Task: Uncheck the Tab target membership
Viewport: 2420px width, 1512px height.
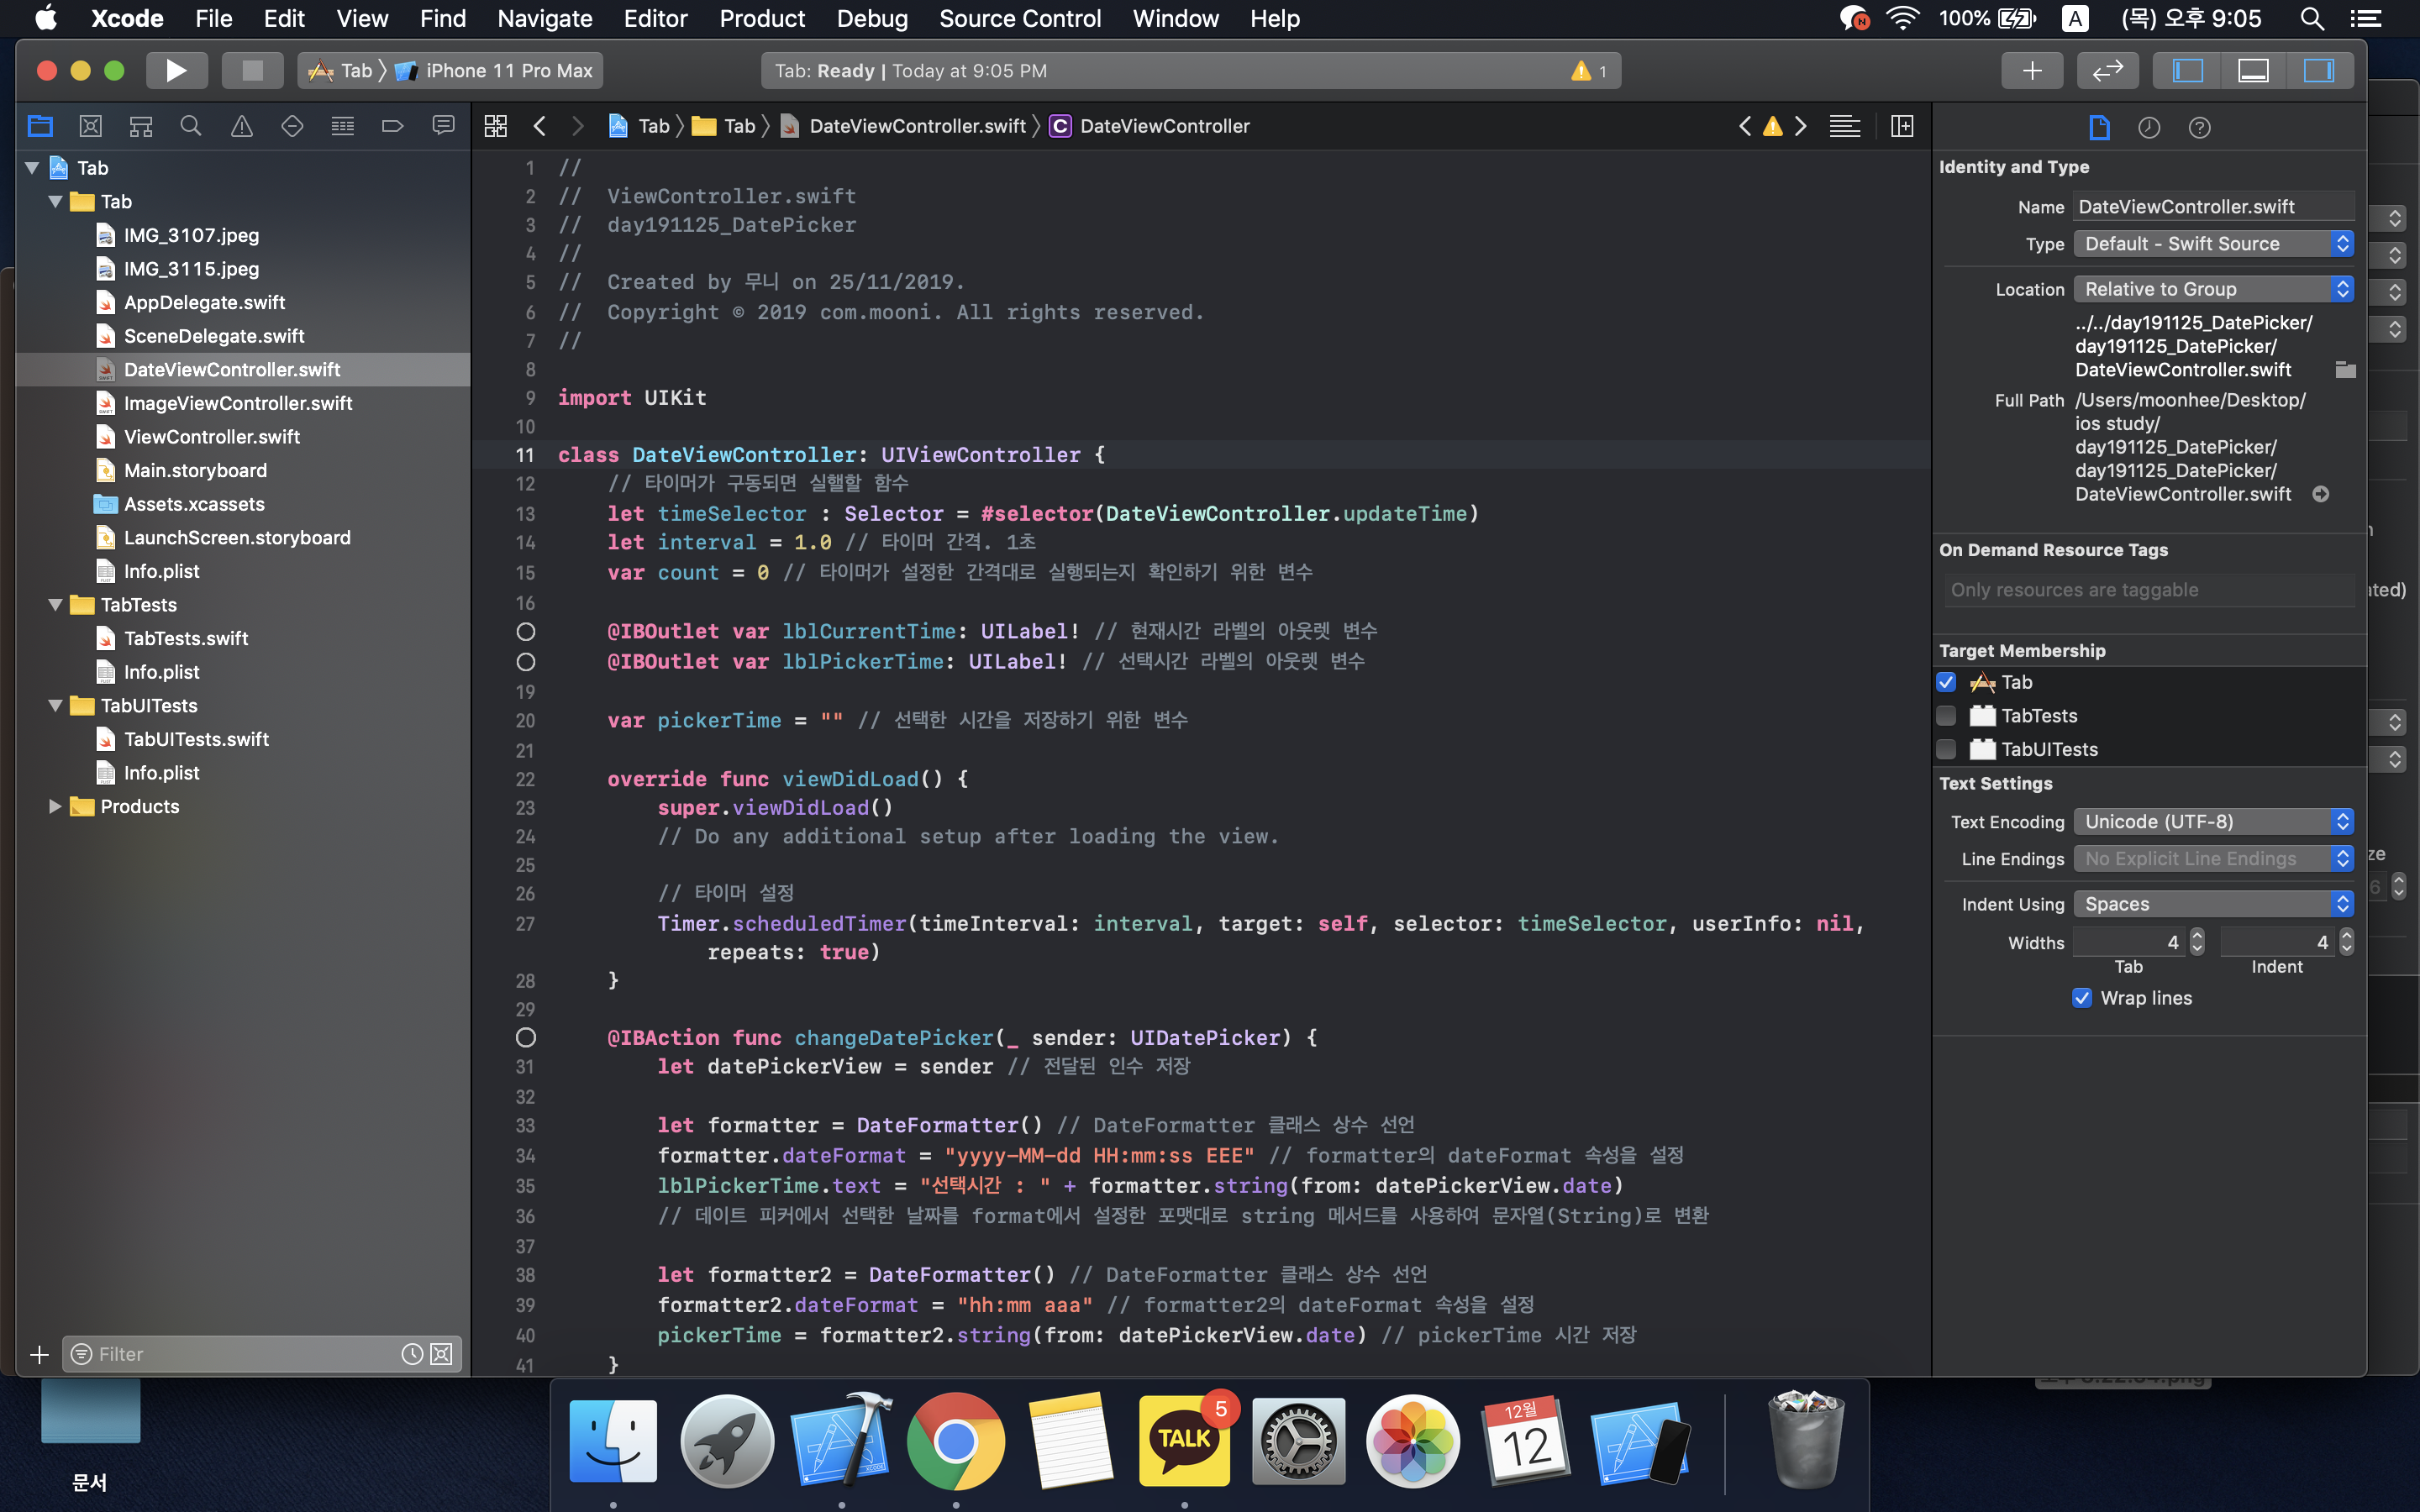Action: (1946, 682)
